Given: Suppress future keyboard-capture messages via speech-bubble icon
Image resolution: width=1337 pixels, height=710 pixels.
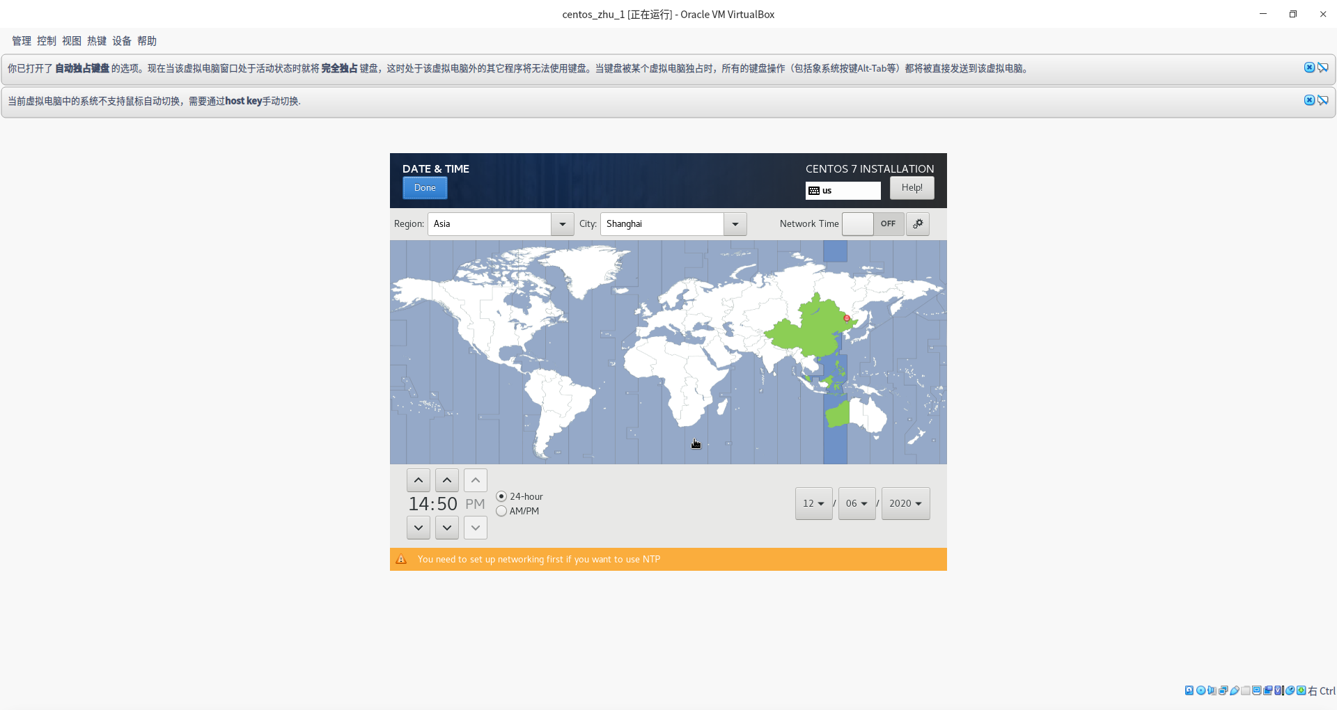Looking at the screenshot, I should [1322, 68].
